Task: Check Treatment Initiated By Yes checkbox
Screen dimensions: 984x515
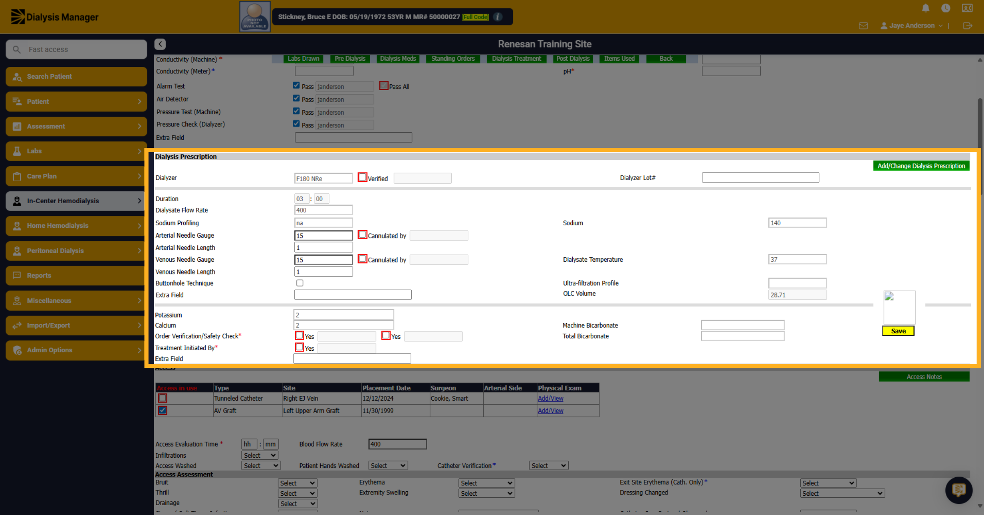Action: 299,347
